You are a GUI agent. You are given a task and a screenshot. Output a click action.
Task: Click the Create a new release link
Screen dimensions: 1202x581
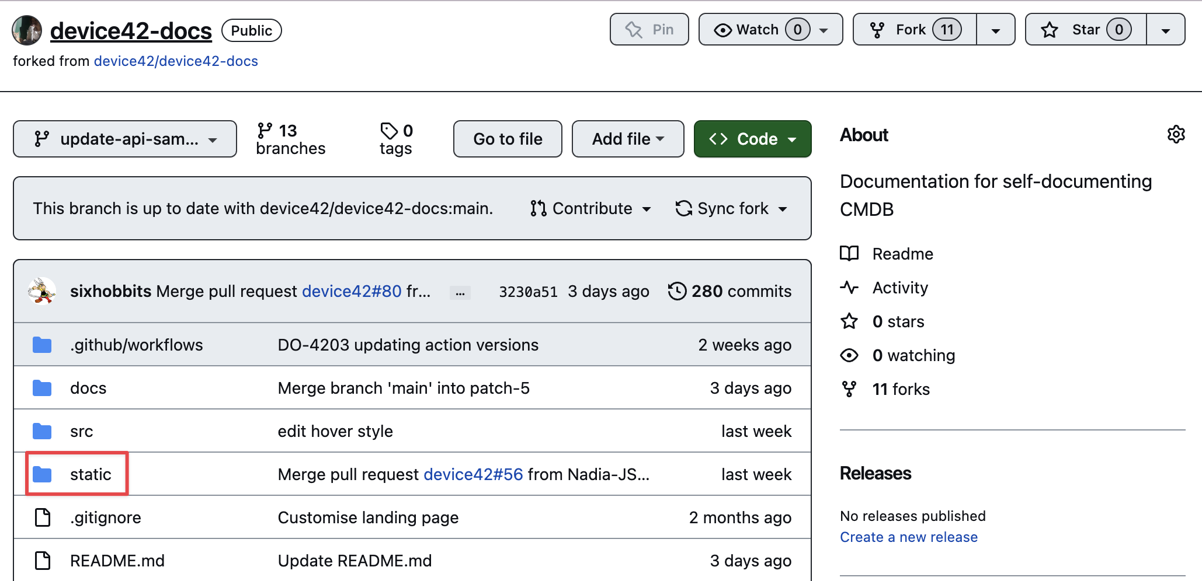pyautogui.click(x=908, y=537)
